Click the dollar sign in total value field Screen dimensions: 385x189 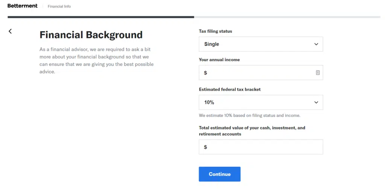point(205,147)
